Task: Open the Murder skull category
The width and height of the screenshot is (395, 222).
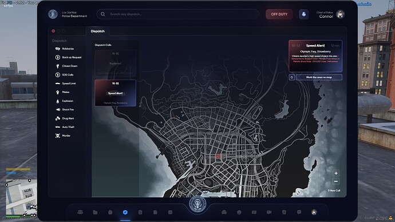Action: 63,136
